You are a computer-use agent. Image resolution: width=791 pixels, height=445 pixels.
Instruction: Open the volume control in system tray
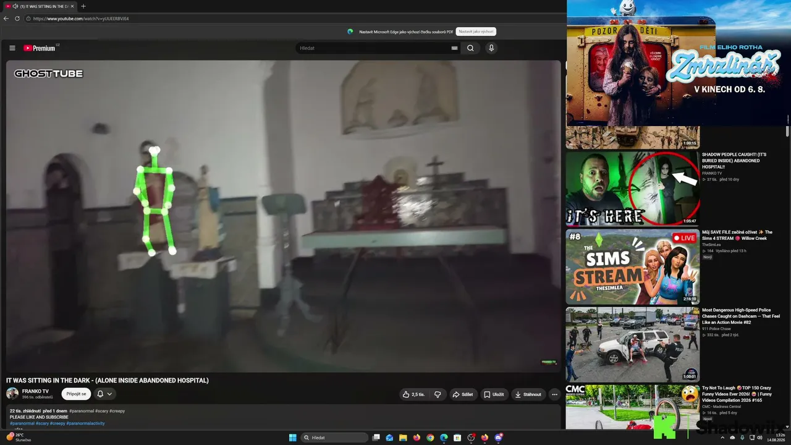click(x=759, y=438)
